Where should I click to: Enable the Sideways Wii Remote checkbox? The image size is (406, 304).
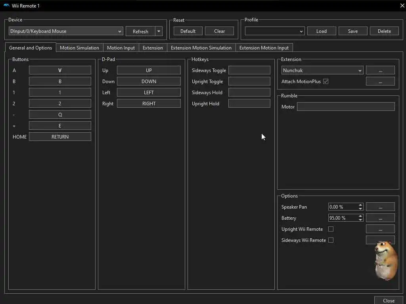(x=331, y=240)
